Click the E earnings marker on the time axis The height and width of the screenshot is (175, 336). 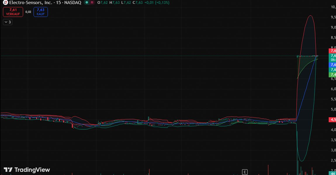tap(245, 172)
